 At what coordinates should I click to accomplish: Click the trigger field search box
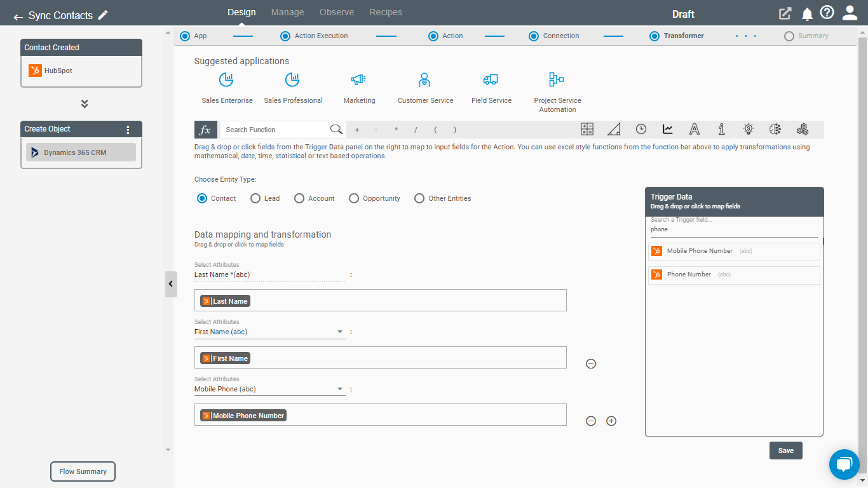pyautogui.click(x=734, y=229)
